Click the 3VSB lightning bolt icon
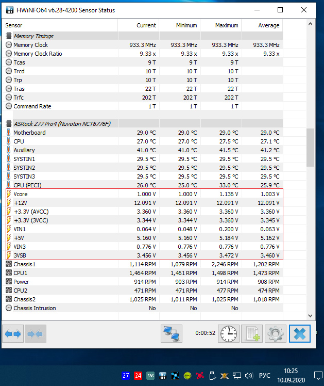This screenshot has width=324, height=386. [9, 255]
